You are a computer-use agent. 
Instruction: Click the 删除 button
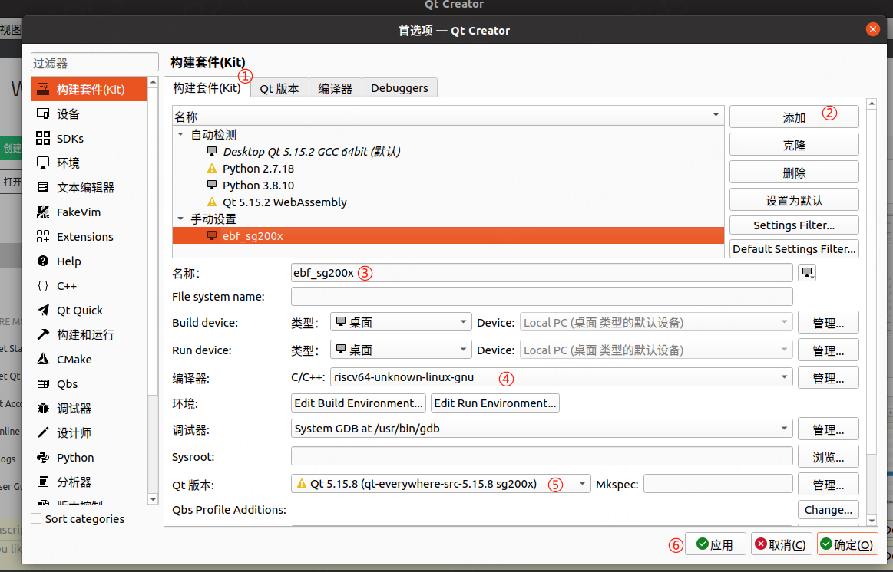(x=794, y=173)
